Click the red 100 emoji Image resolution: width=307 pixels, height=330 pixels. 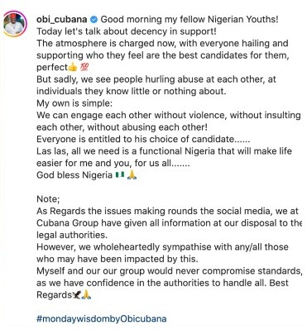(x=84, y=67)
